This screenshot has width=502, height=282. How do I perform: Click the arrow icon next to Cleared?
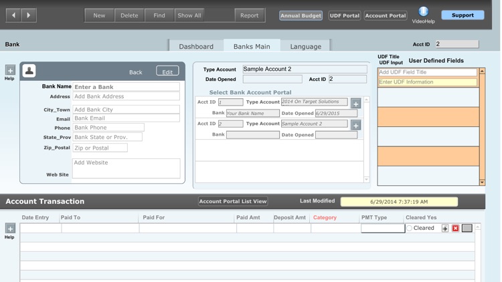coord(445,229)
